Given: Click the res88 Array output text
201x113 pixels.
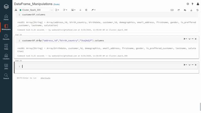Looking at the screenshot, I should pyautogui.click(x=107, y=50).
